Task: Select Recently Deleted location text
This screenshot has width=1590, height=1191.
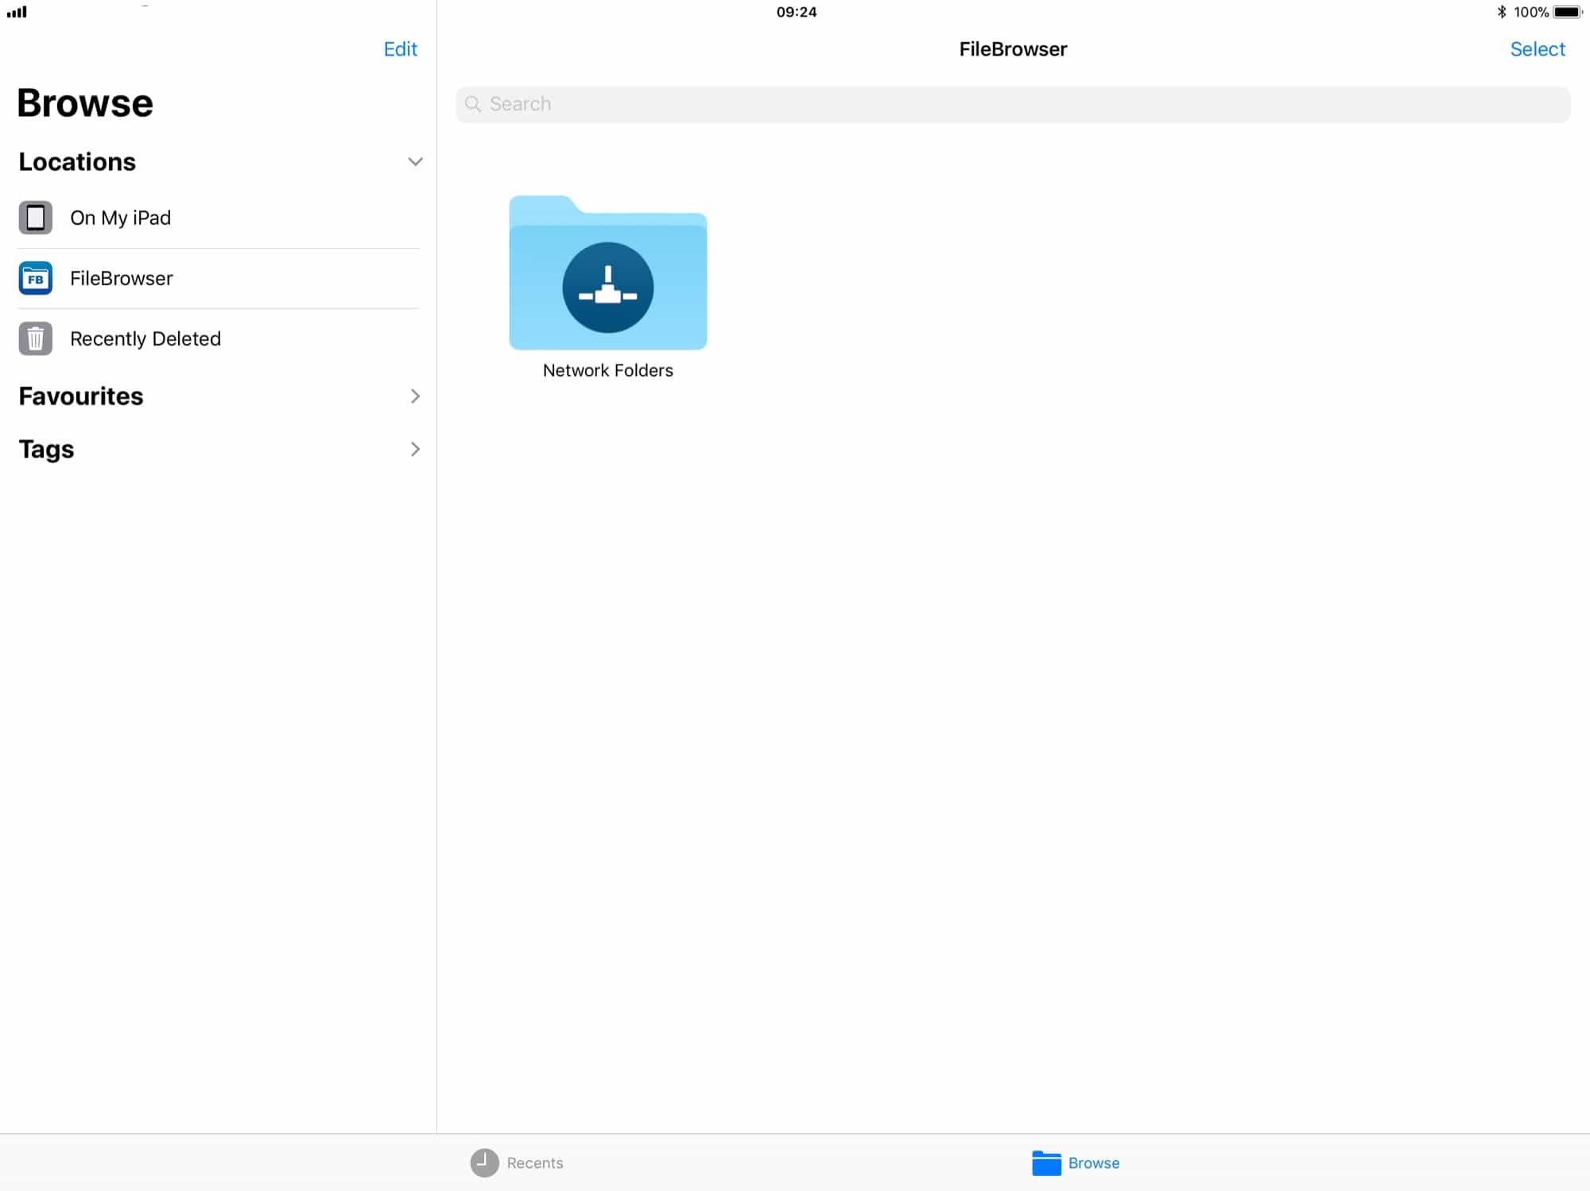Action: click(x=145, y=338)
